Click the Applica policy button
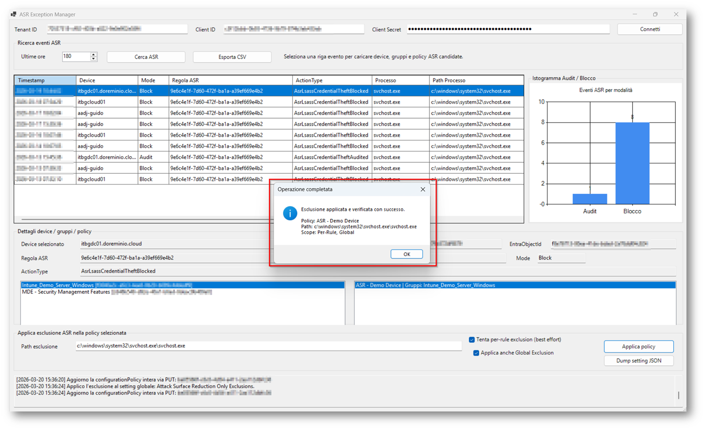This screenshot has width=705, height=430. (638, 347)
